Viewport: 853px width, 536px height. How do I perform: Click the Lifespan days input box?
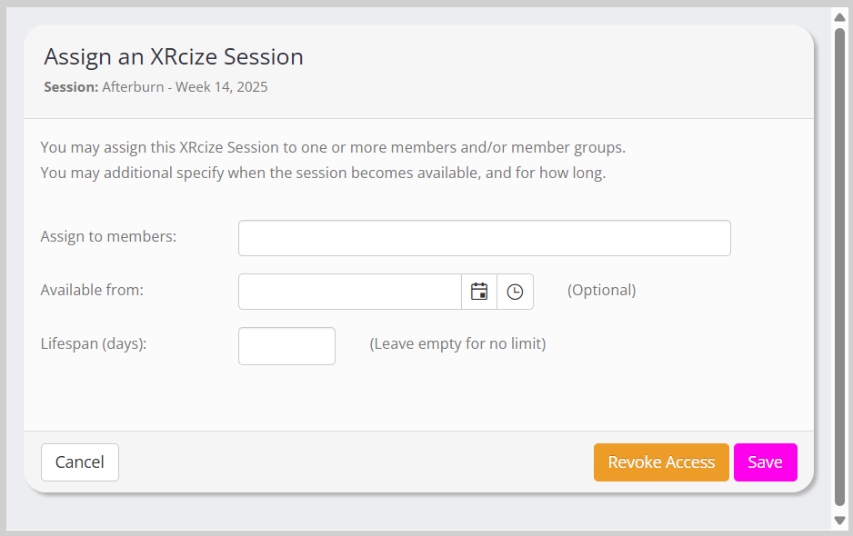click(286, 346)
